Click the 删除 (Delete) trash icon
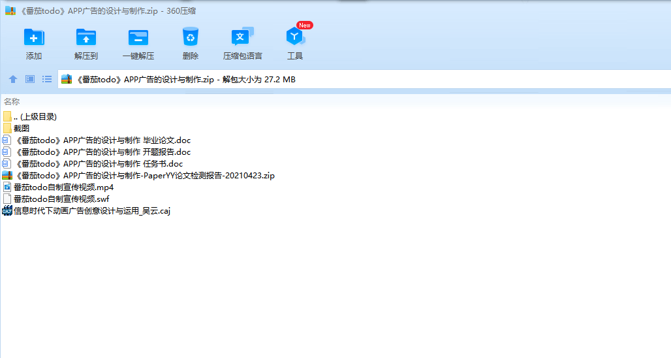 [x=191, y=37]
